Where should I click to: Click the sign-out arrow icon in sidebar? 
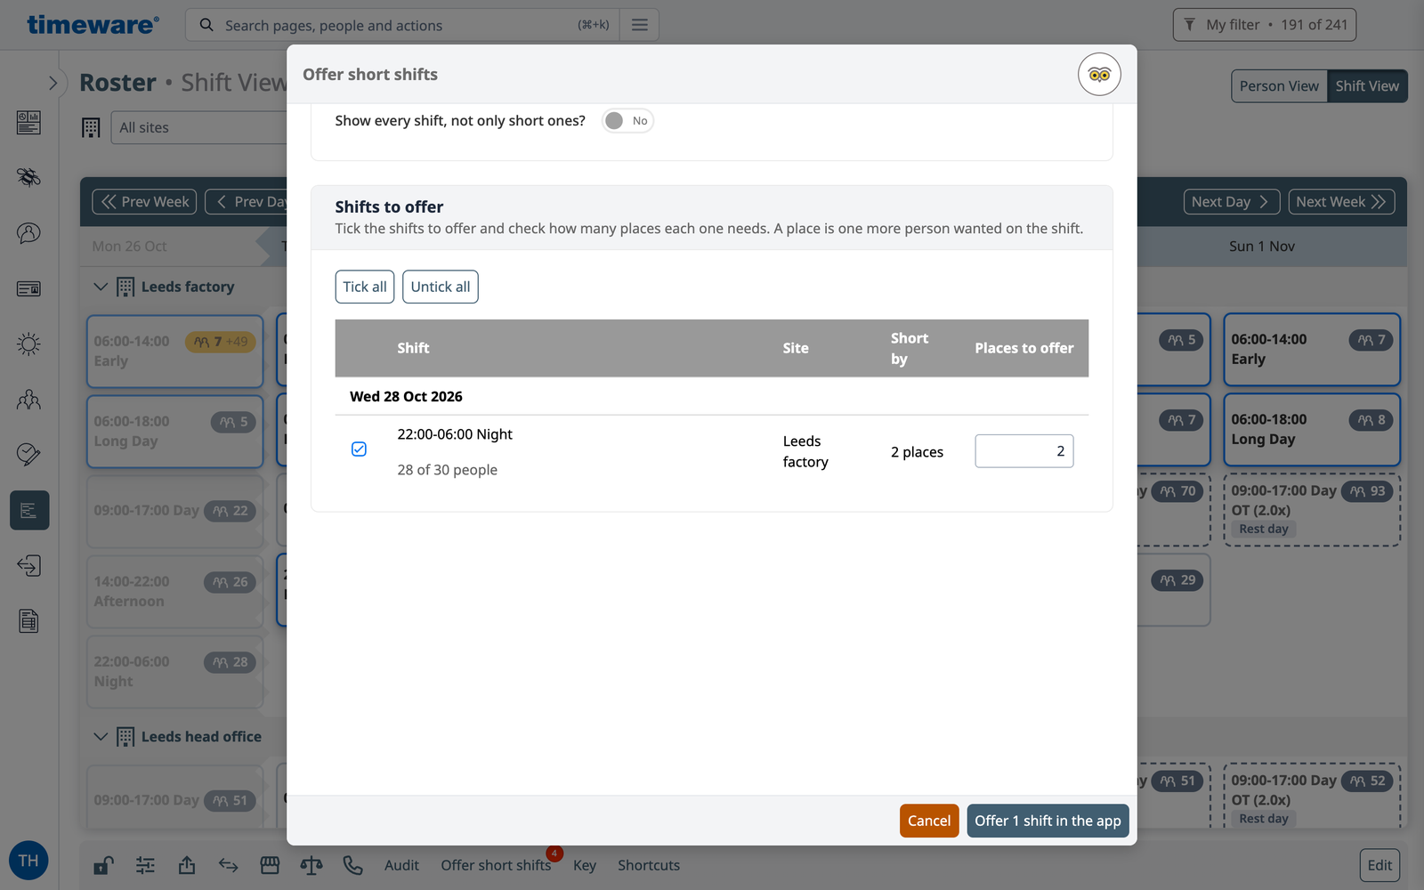click(x=28, y=566)
